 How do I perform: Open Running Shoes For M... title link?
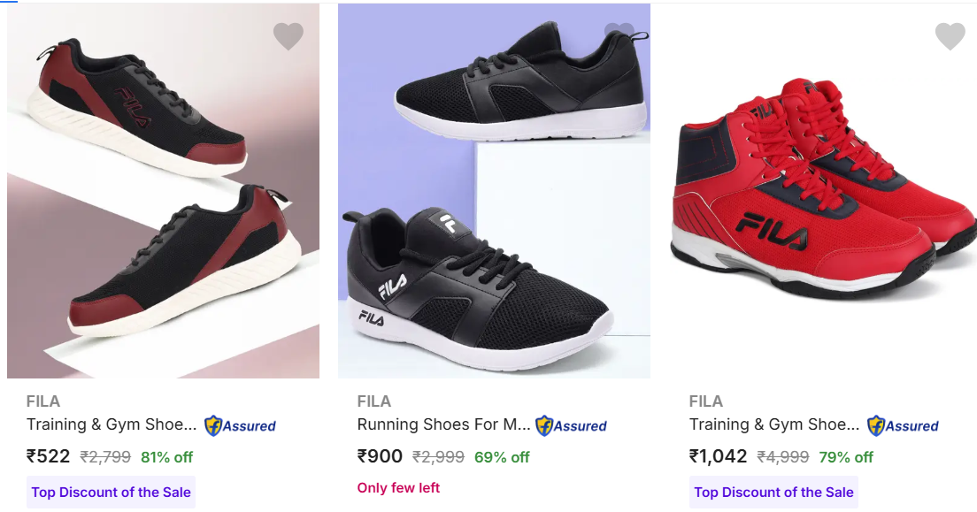[443, 424]
